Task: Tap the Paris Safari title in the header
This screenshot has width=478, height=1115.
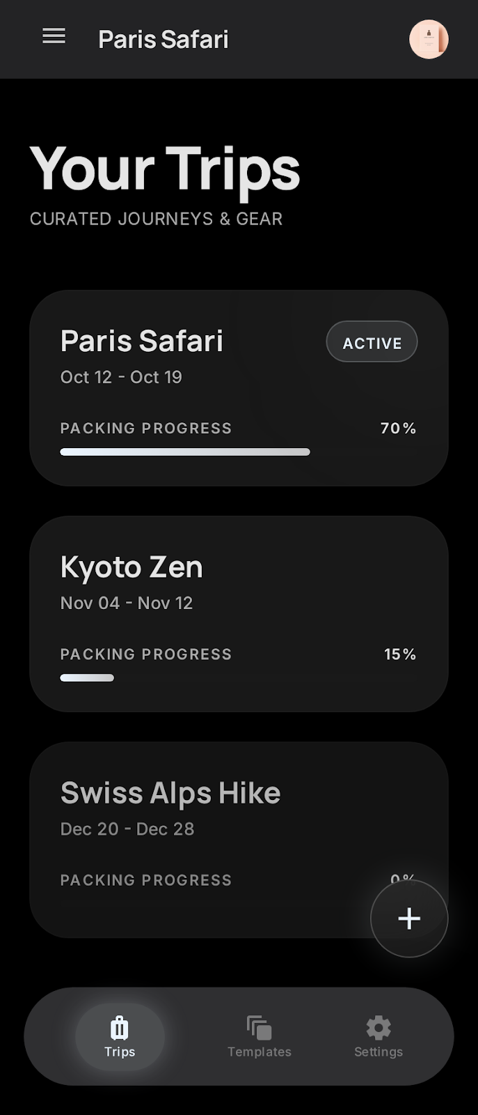Action: [163, 39]
